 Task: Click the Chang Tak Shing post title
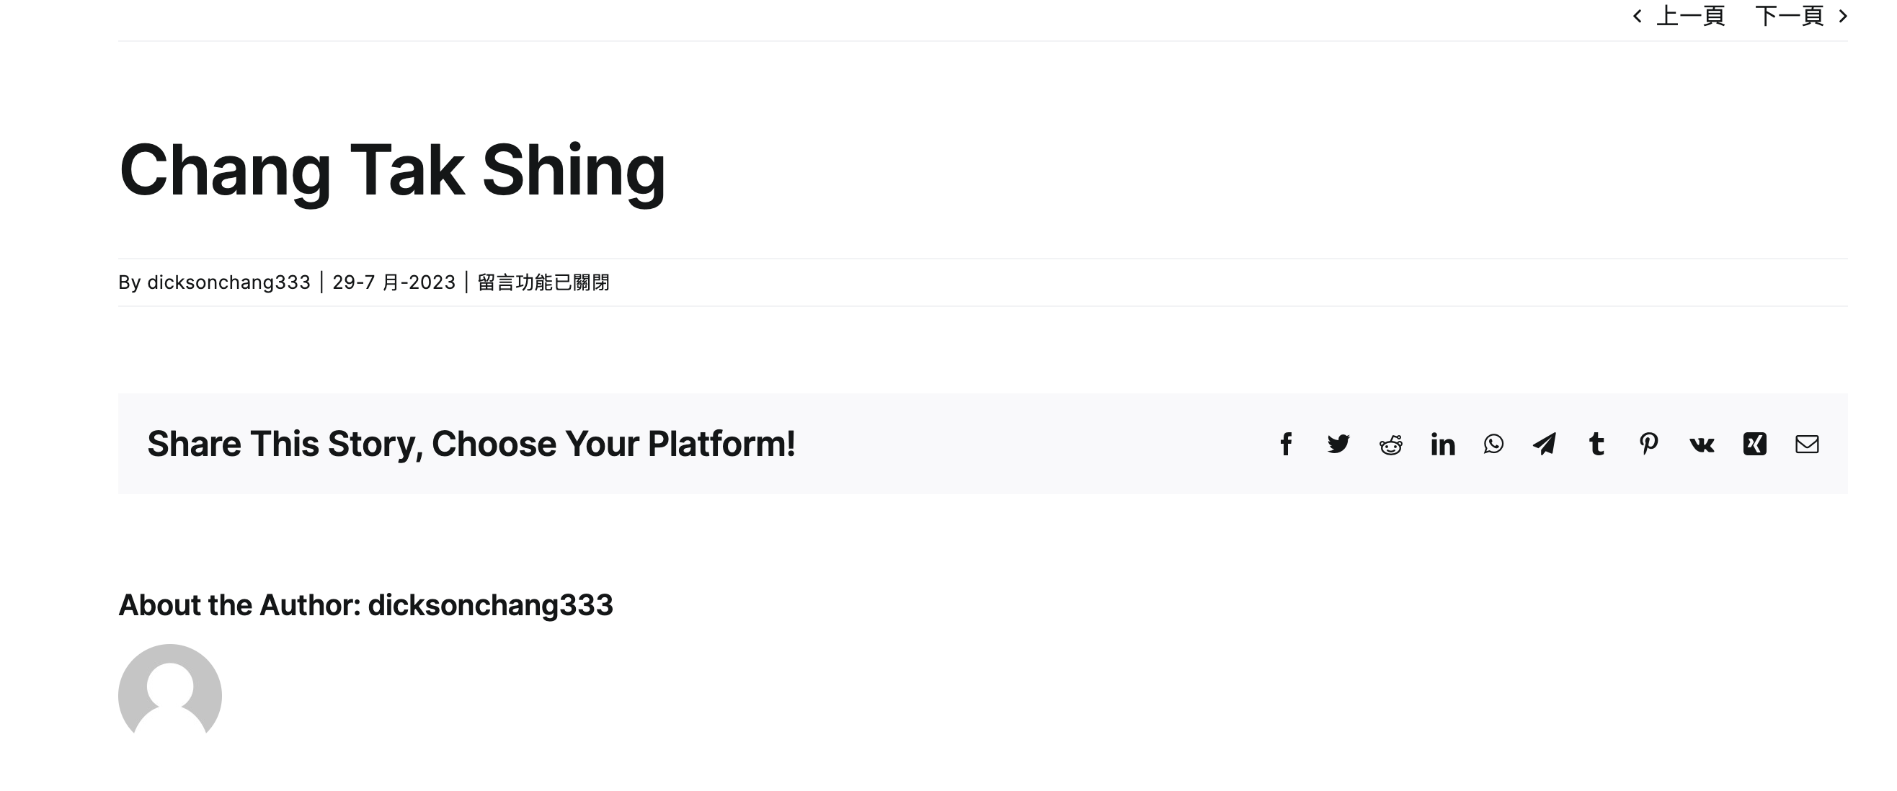(x=392, y=171)
